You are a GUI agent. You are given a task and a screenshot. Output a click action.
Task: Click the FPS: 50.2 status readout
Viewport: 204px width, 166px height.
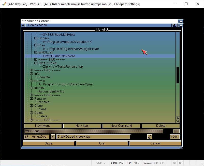pos(133,163)
